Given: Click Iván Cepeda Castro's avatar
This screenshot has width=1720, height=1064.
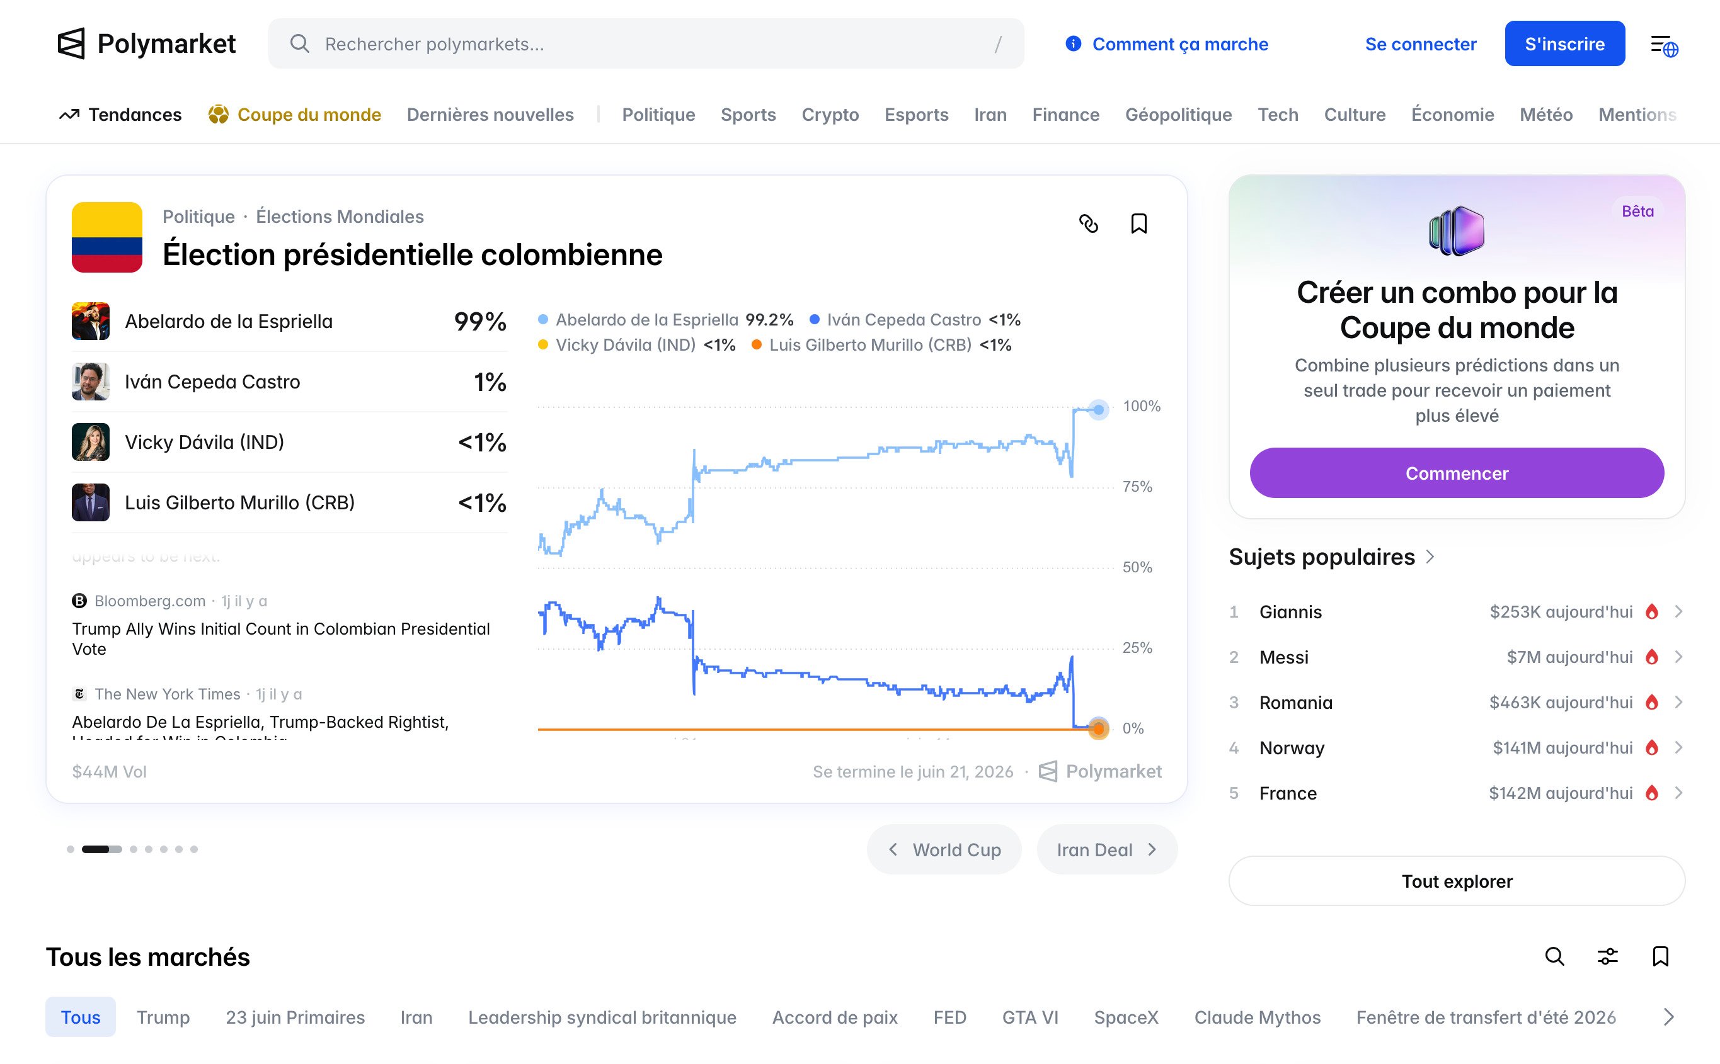Looking at the screenshot, I should 91,382.
